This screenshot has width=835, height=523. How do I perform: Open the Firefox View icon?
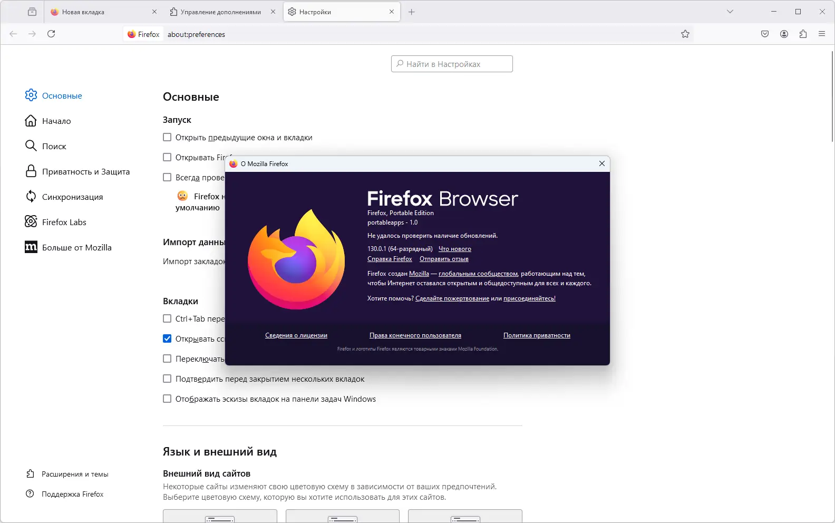point(32,12)
